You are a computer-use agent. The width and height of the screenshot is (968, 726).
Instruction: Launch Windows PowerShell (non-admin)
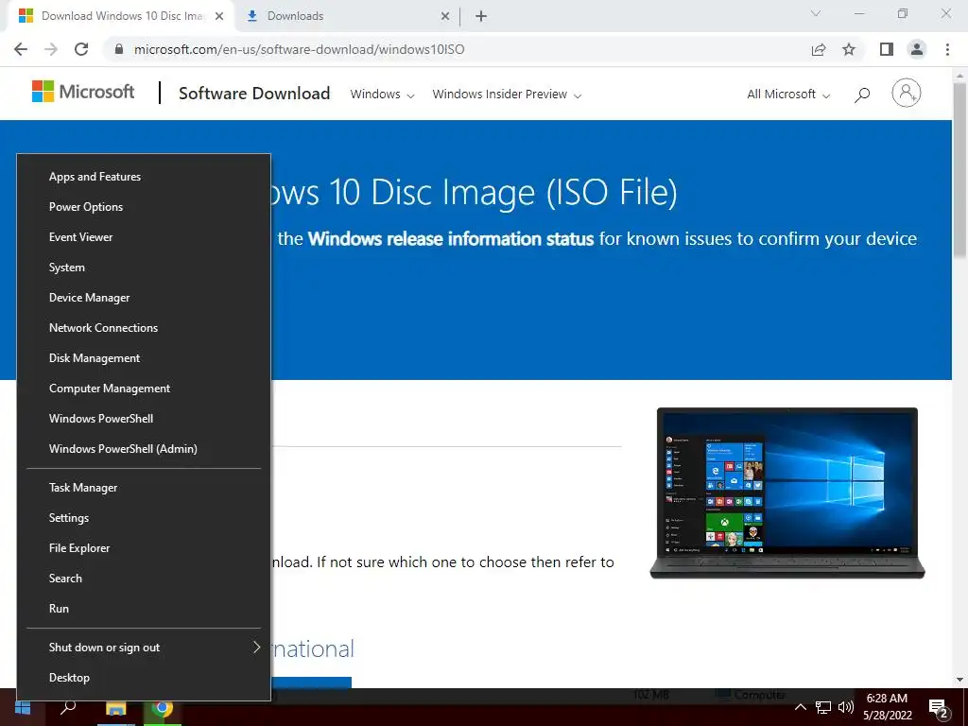coord(144,419)
